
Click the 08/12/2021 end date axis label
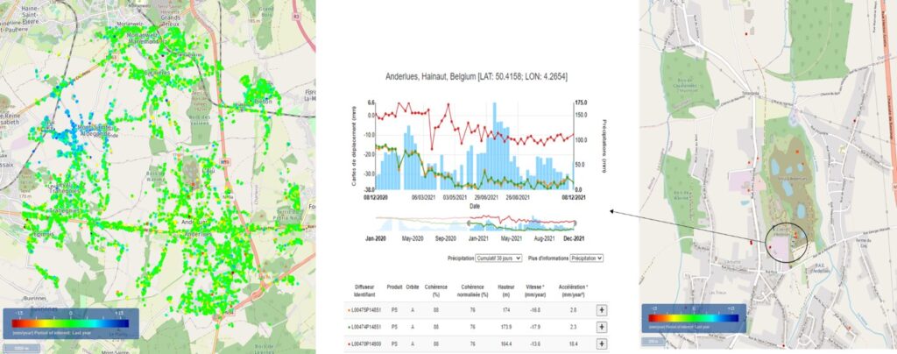click(573, 197)
